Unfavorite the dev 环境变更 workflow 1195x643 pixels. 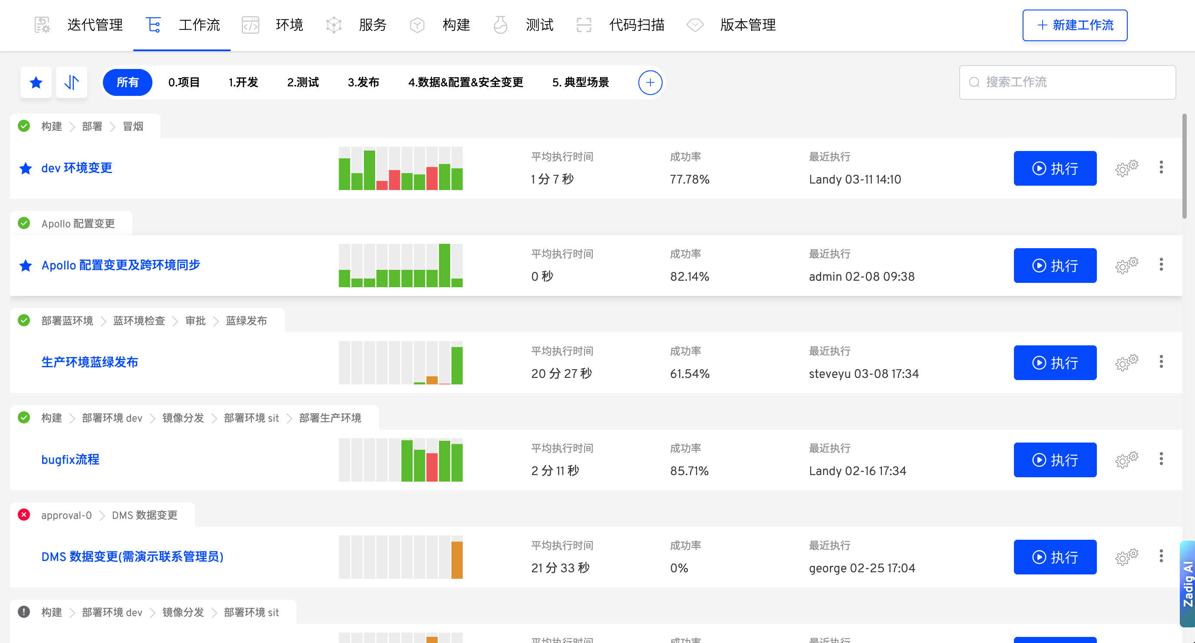click(x=25, y=168)
